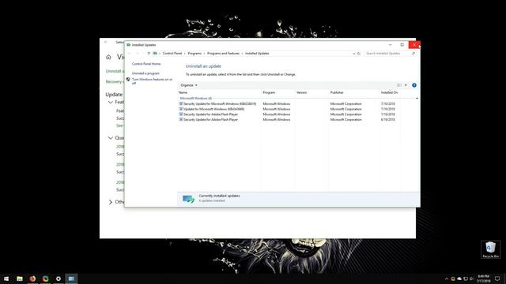Collapse Quality Updates in Settings window
The height and width of the screenshot is (284, 506).
pyautogui.click(x=111, y=138)
